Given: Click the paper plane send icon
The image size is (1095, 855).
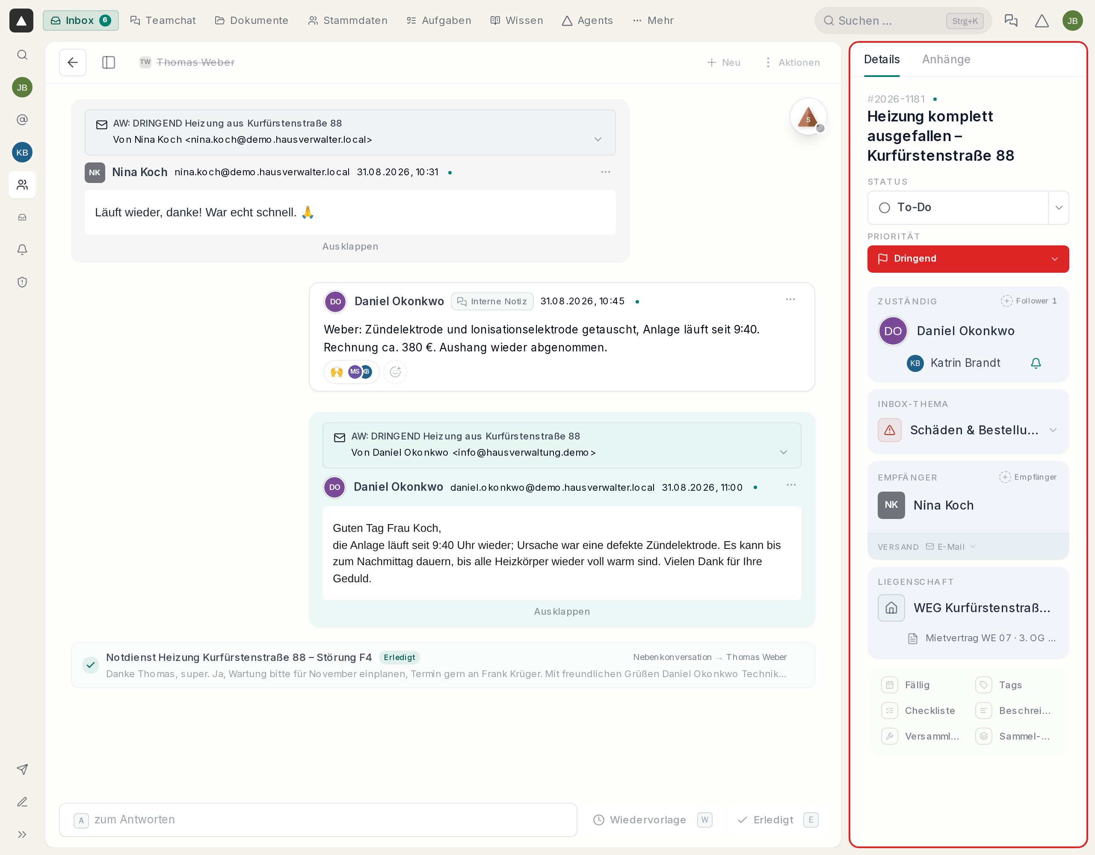Looking at the screenshot, I should point(22,769).
